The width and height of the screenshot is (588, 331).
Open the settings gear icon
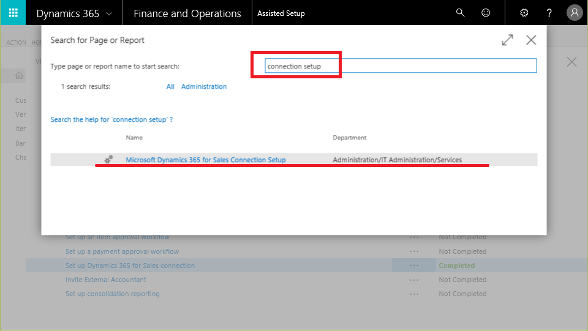[x=524, y=13]
